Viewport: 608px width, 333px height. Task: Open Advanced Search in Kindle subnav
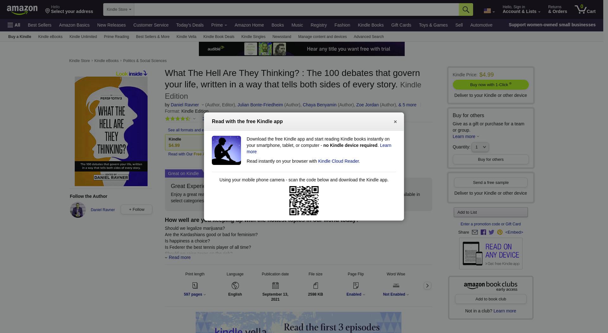pos(369,37)
